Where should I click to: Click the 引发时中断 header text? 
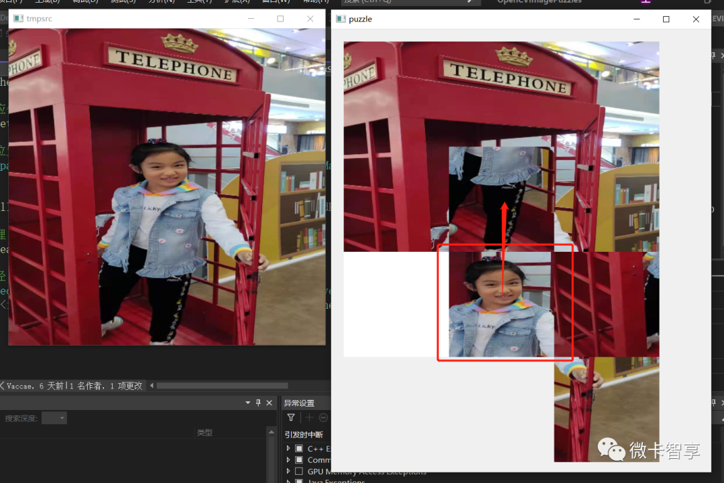(x=303, y=434)
